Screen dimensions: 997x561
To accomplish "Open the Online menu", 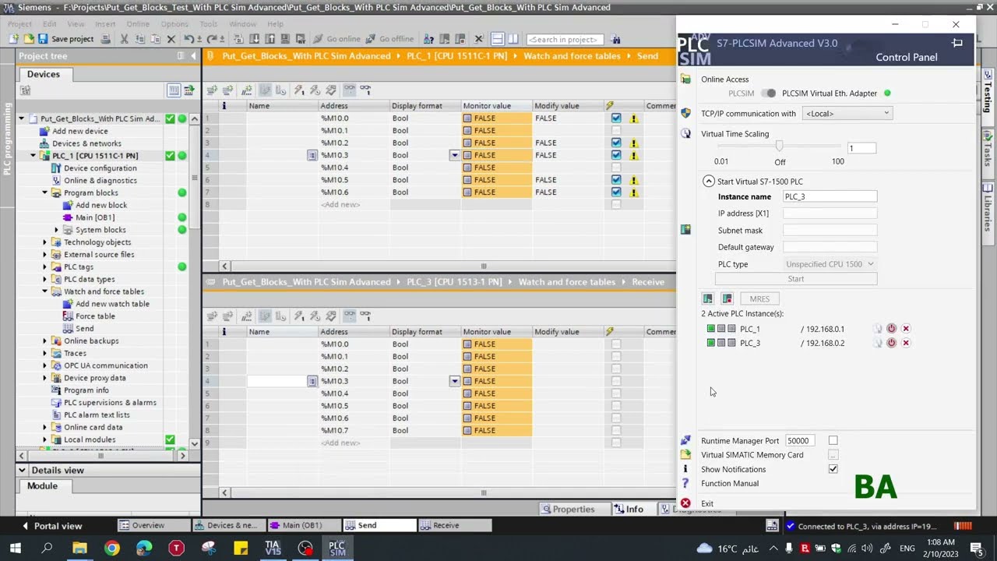I will [x=138, y=24].
